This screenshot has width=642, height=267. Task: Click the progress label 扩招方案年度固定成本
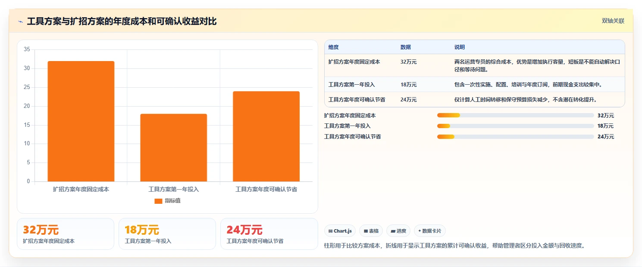[350, 116]
